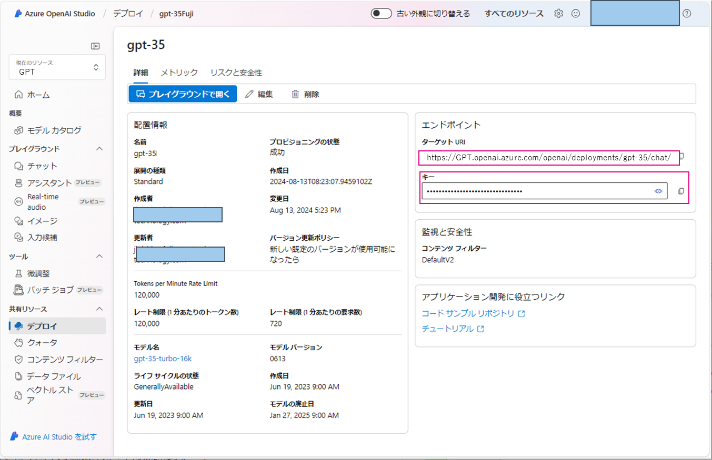Copy the キー with copy icon
The height and width of the screenshot is (460, 712).
681,191
